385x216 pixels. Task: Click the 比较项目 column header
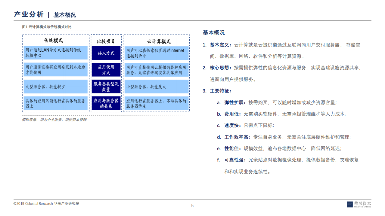106,41
